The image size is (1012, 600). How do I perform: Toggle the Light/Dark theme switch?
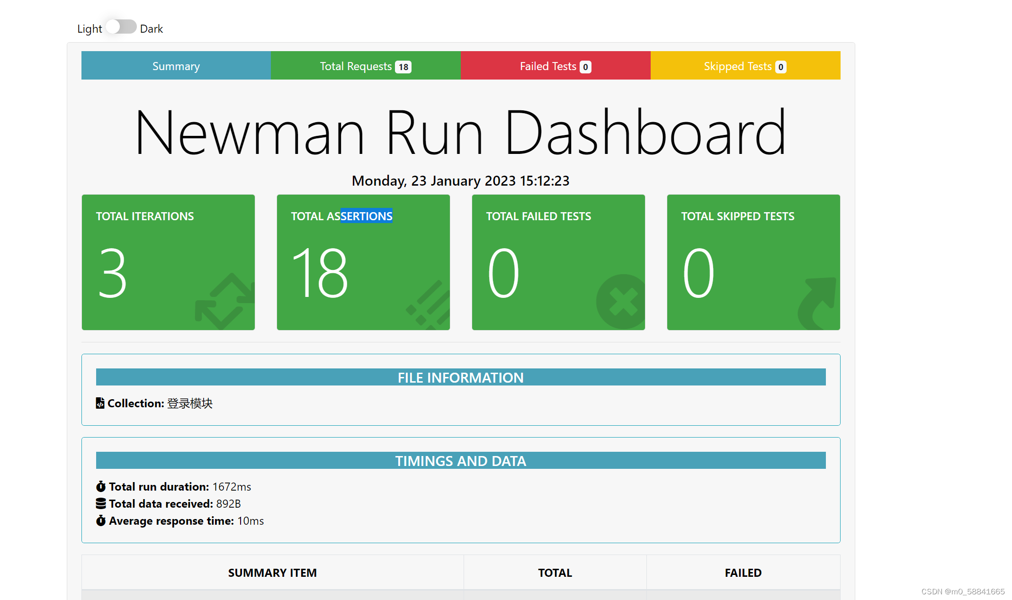[121, 27]
